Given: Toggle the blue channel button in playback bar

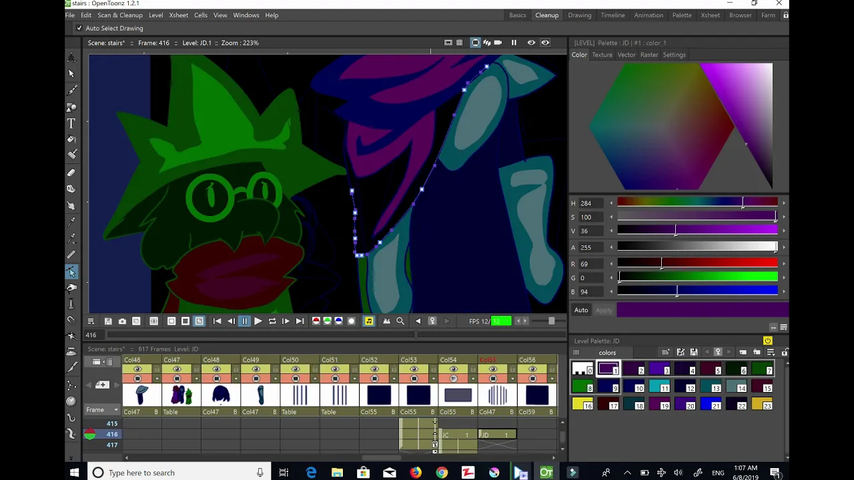Looking at the screenshot, I should (x=338, y=321).
